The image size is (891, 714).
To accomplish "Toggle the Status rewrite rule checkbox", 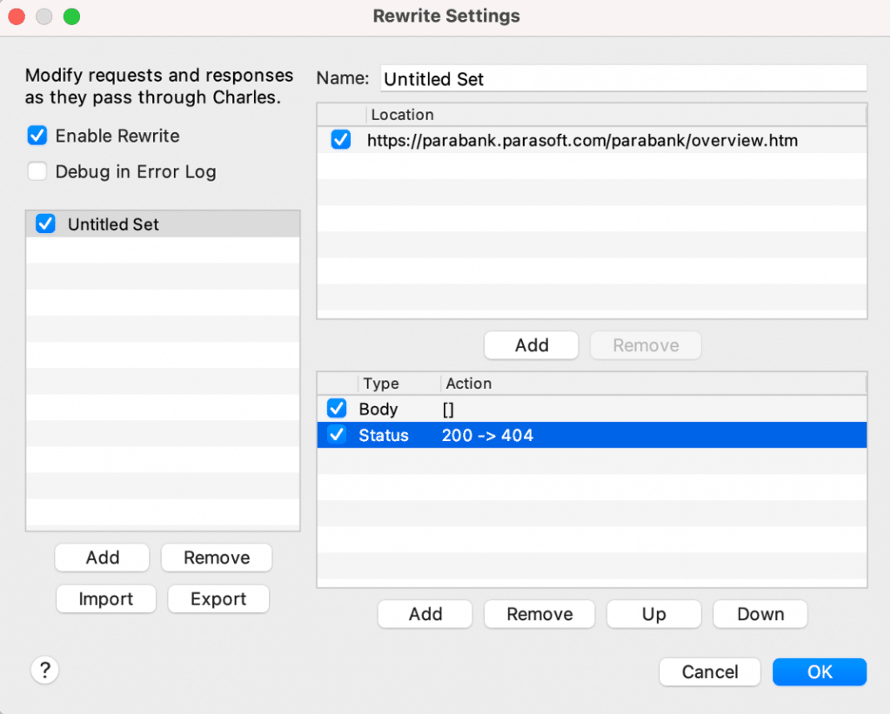I will pos(336,435).
